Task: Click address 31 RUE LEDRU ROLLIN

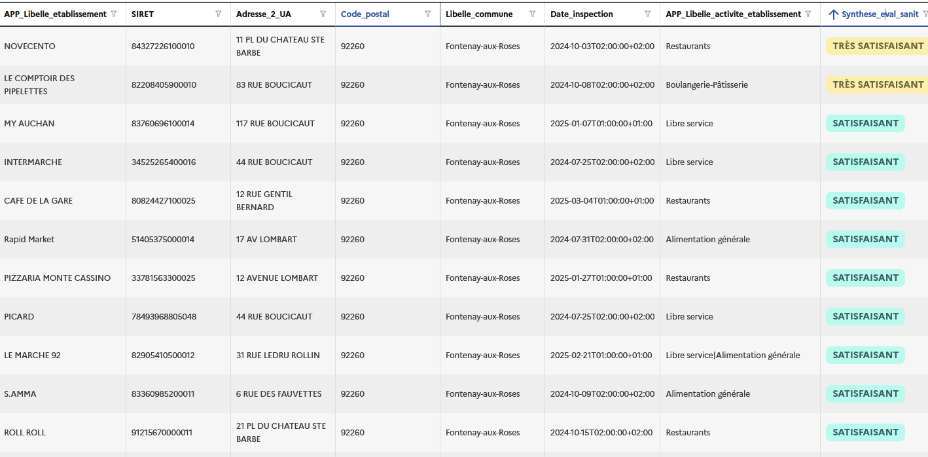Action: point(278,355)
